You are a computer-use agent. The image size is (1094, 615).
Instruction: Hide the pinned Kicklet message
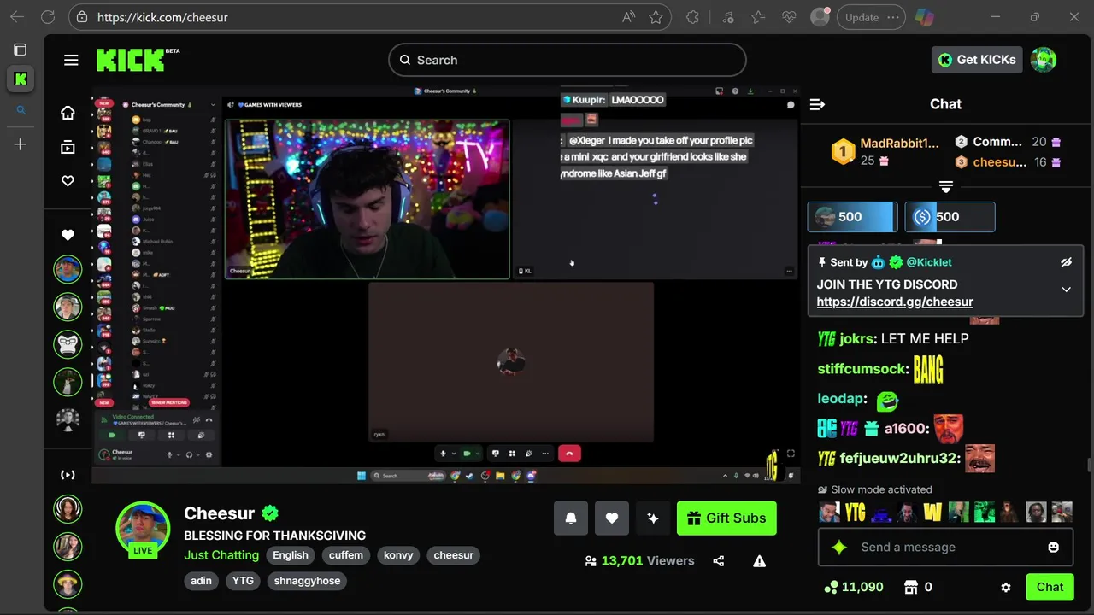[x=1066, y=263]
